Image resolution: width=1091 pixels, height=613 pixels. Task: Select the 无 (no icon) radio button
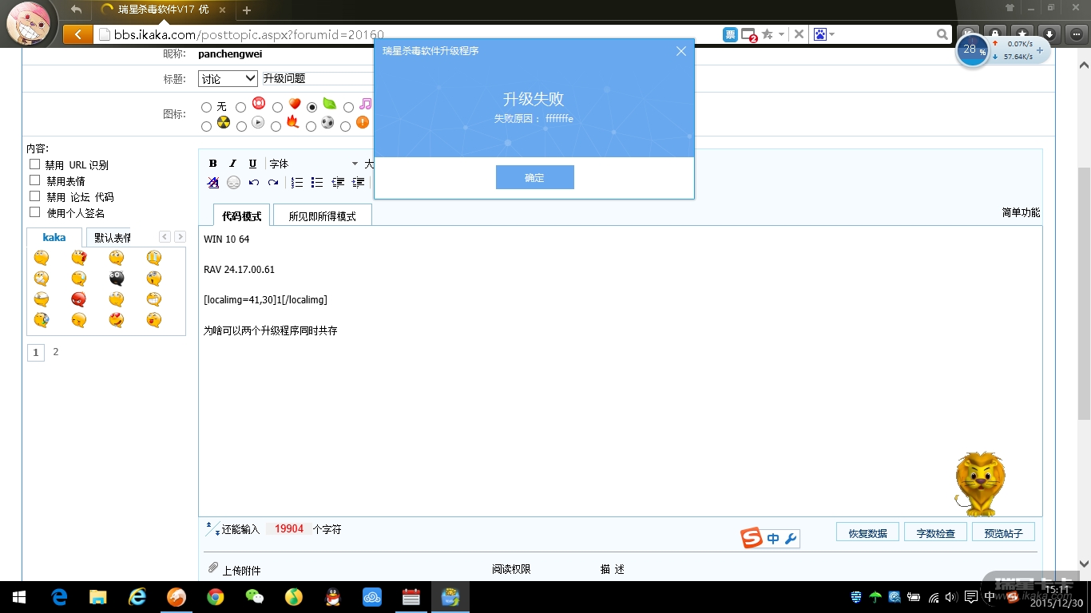pyautogui.click(x=206, y=107)
